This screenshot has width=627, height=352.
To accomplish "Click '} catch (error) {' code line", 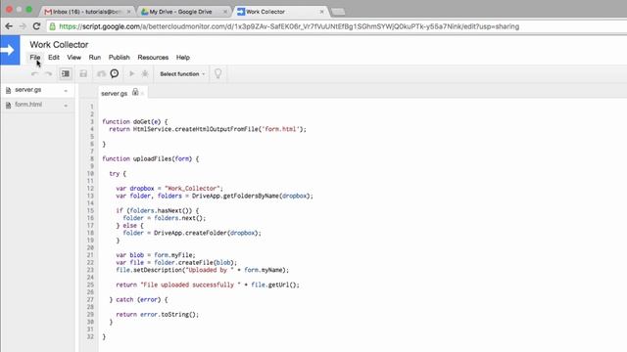I will 138,300.
